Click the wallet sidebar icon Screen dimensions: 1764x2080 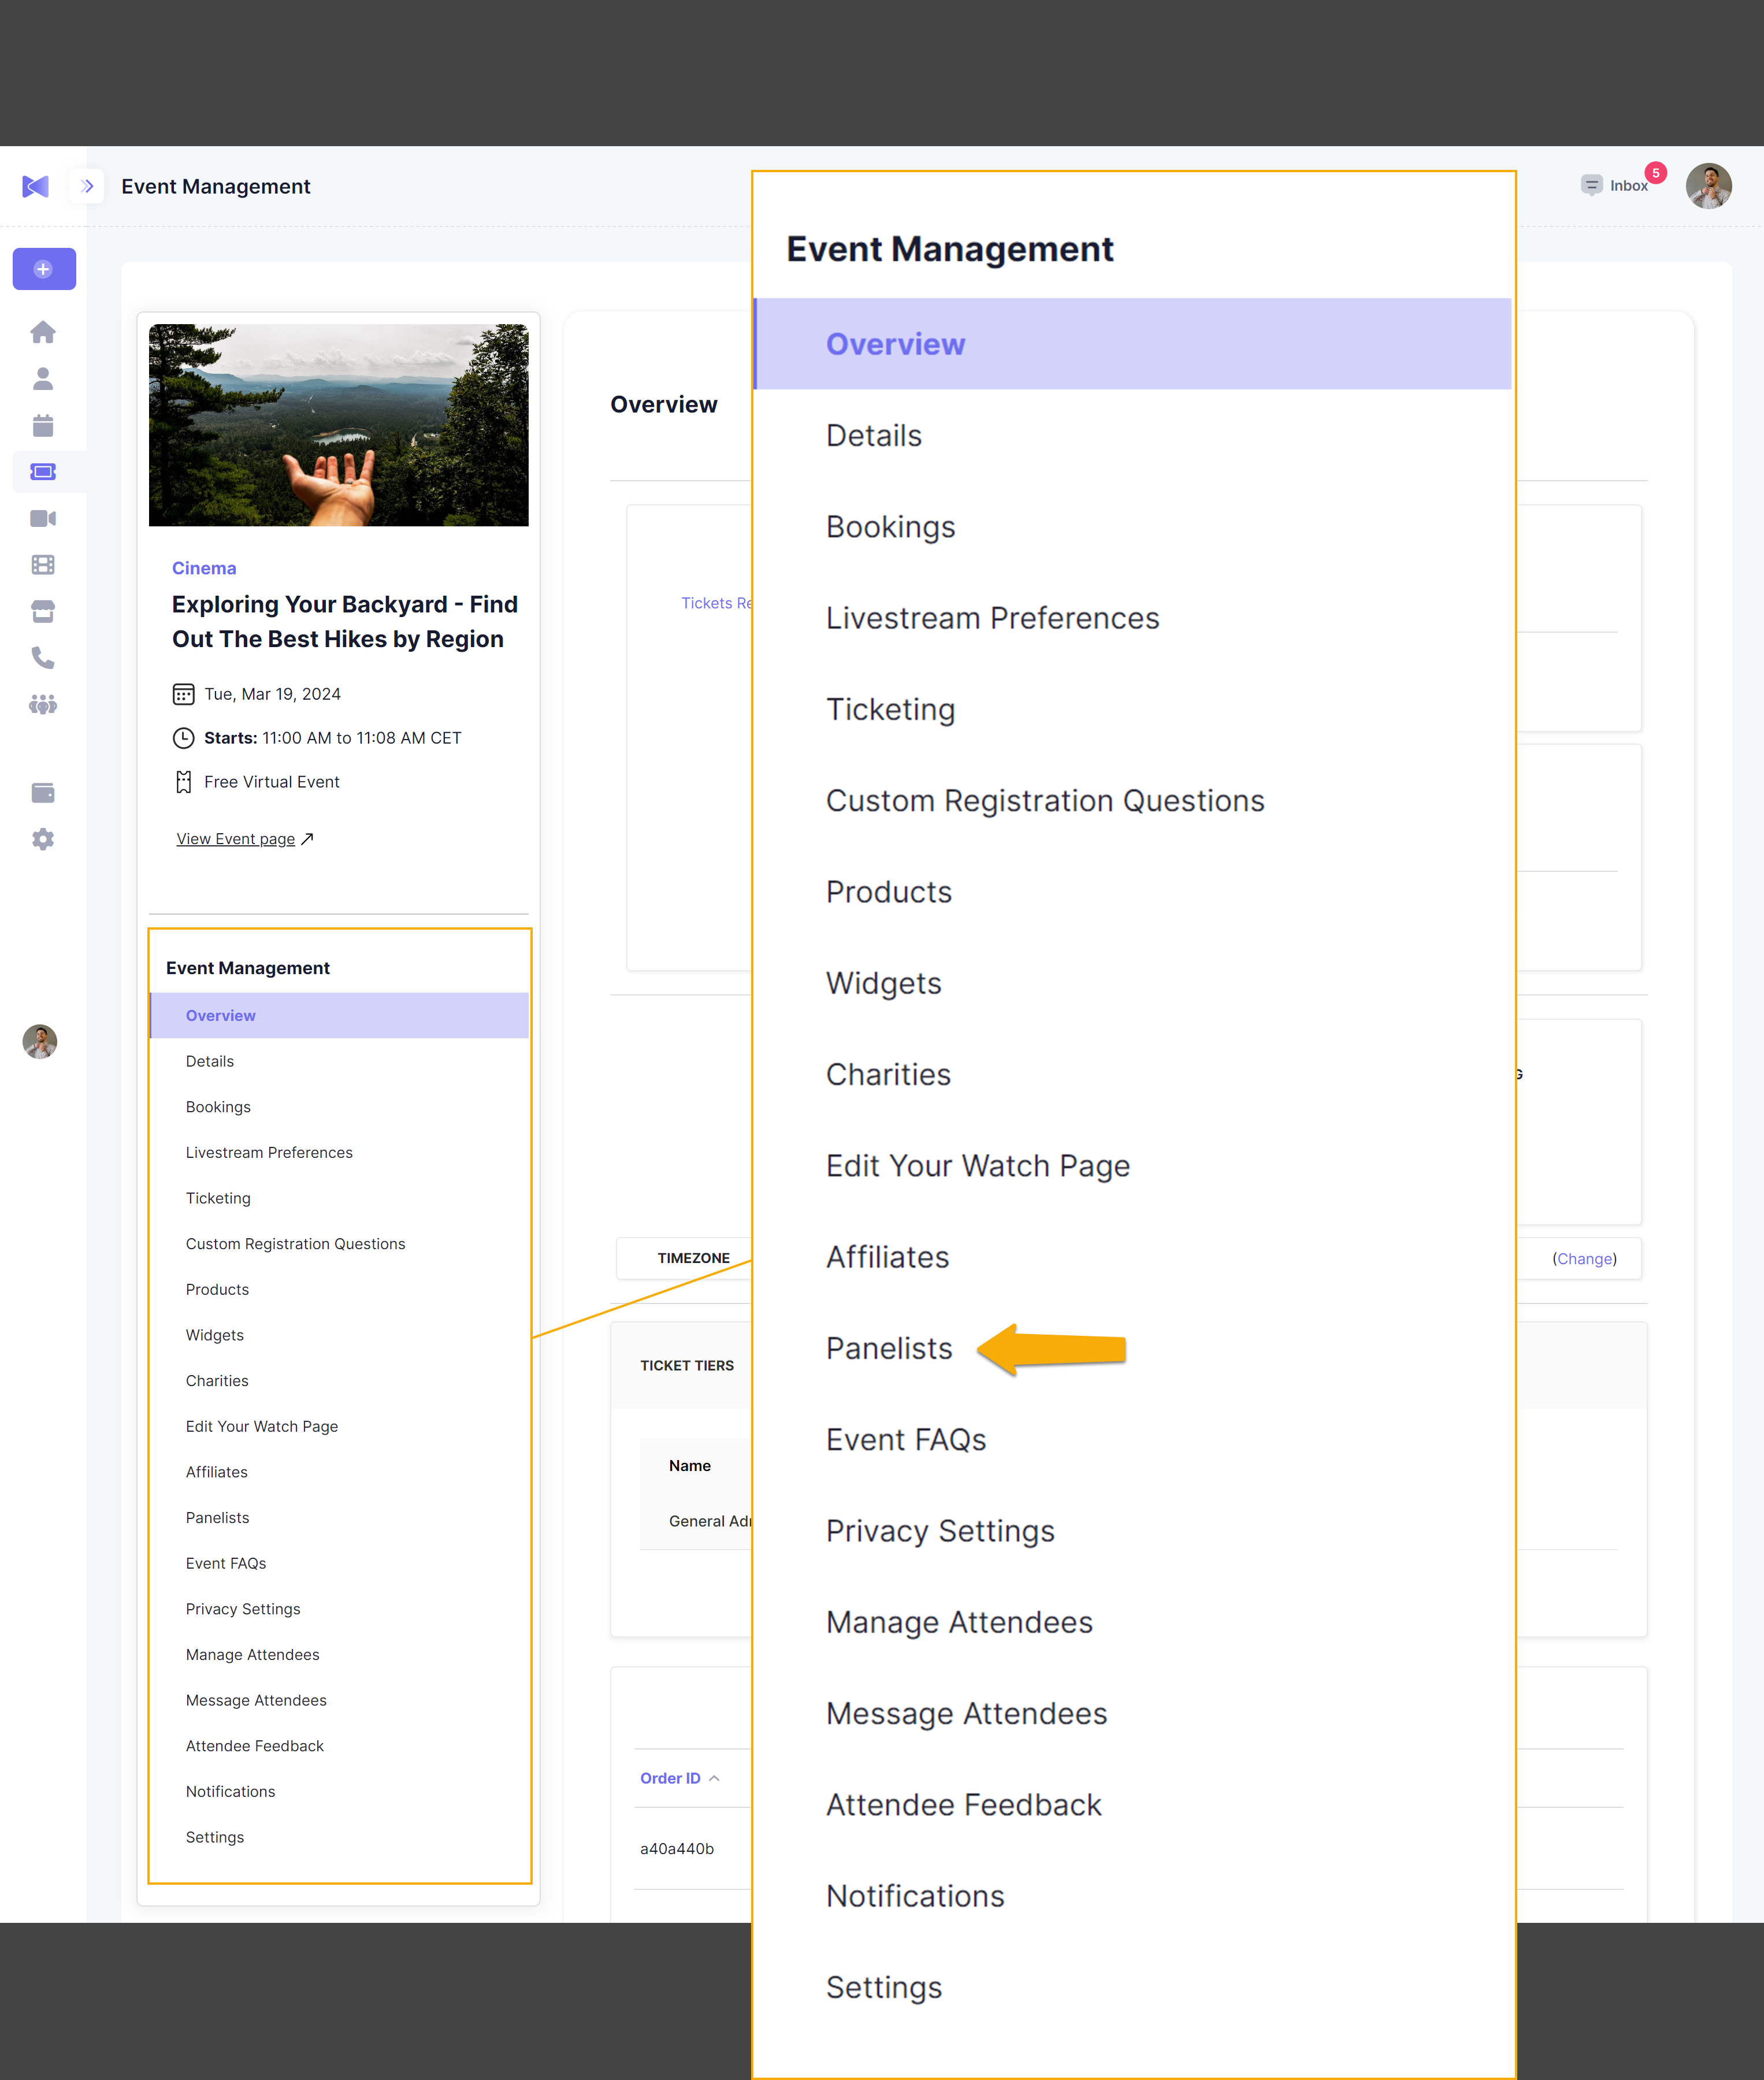pyautogui.click(x=43, y=793)
